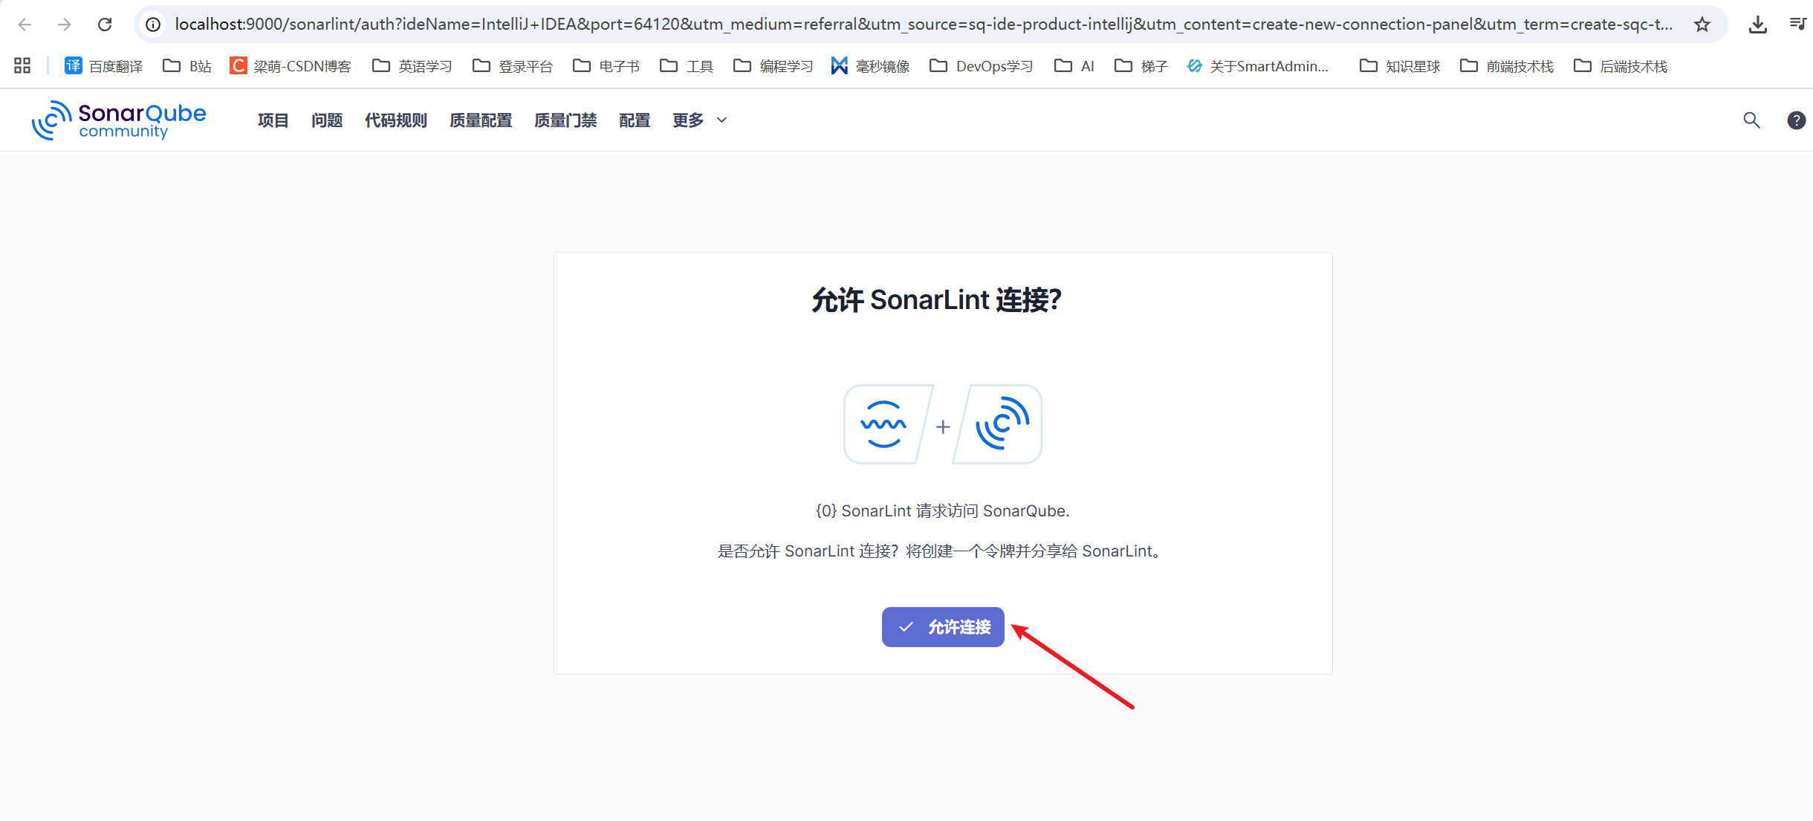This screenshot has height=821, width=1813.
Task: Open the 配置 menu item
Action: point(635,120)
